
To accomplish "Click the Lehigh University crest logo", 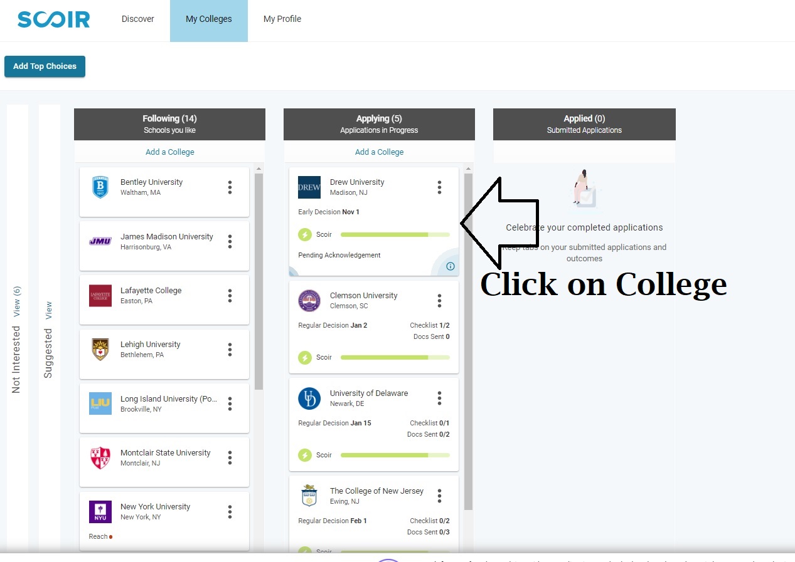I will coord(100,350).
